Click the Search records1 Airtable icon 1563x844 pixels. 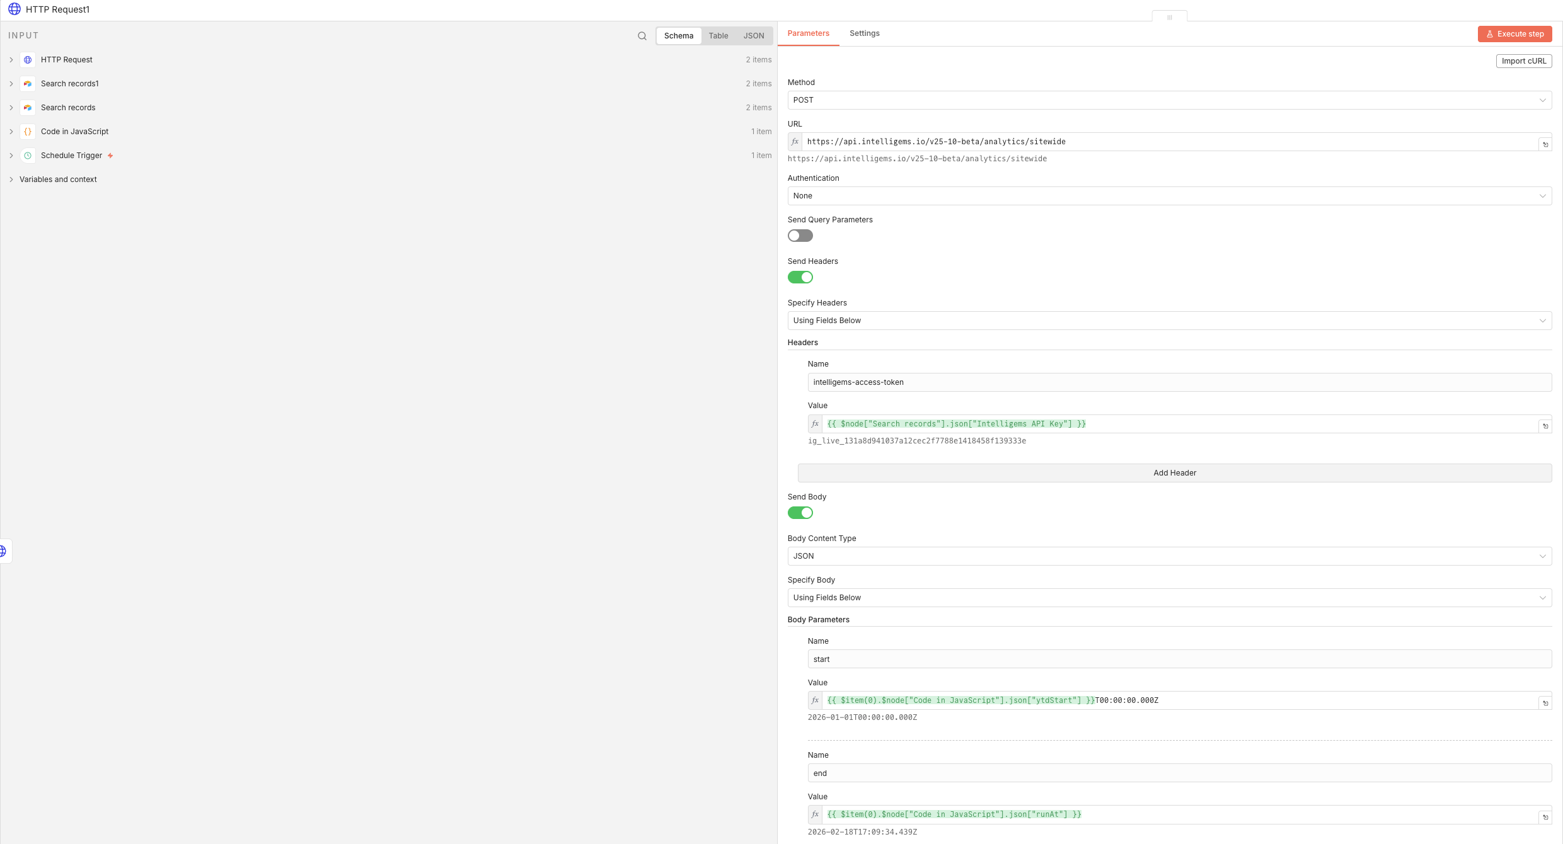(x=28, y=84)
